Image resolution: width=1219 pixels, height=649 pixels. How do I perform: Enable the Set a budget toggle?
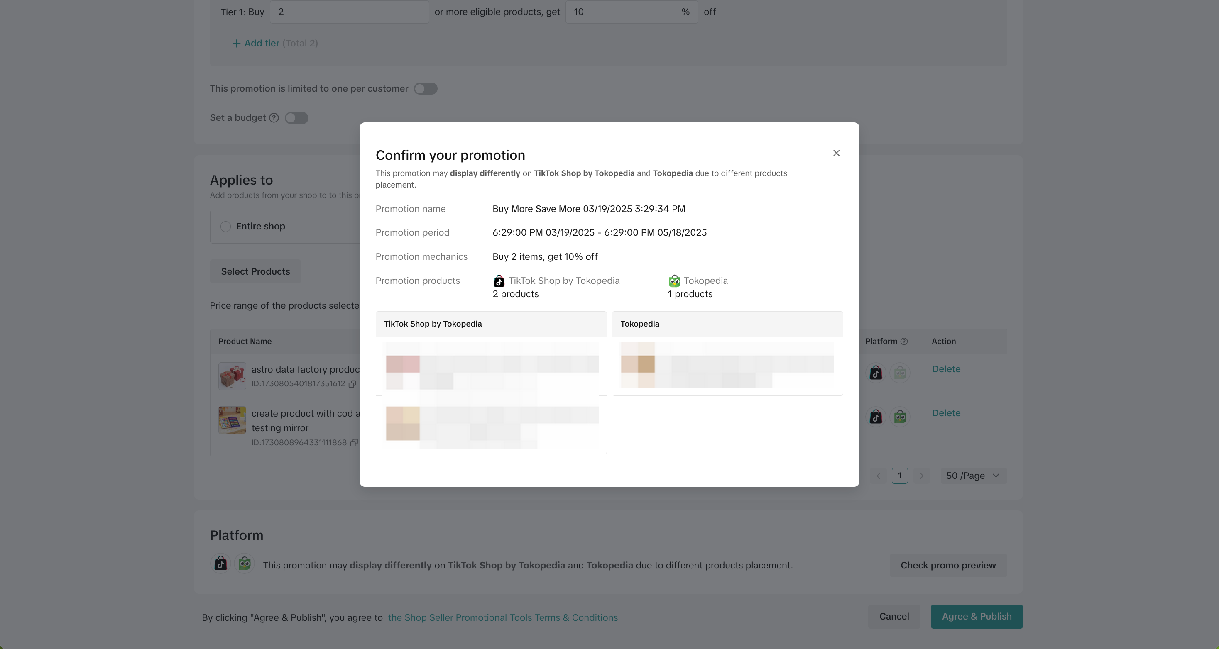pyautogui.click(x=297, y=118)
